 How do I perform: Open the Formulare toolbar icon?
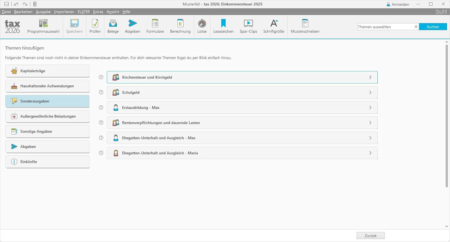155,24
